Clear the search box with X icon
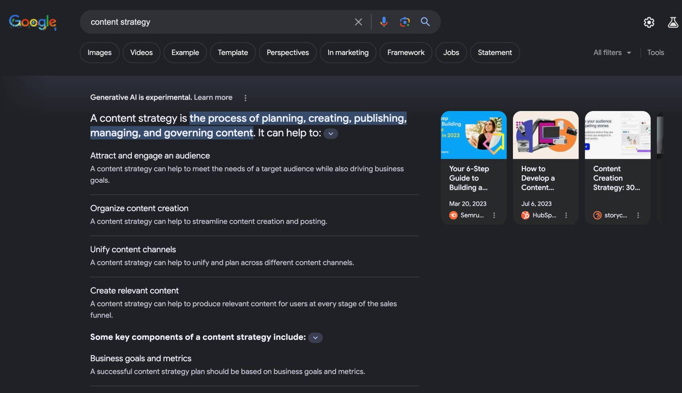This screenshot has width=682, height=393. point(358,22)
